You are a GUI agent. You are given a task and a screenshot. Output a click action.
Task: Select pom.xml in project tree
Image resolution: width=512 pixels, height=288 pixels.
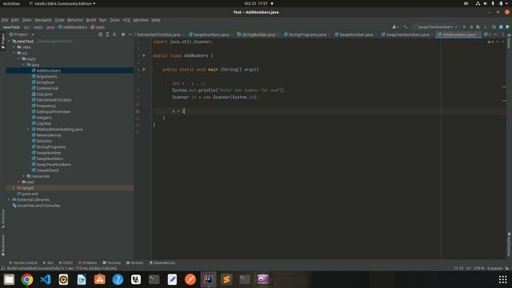(30, 194)
